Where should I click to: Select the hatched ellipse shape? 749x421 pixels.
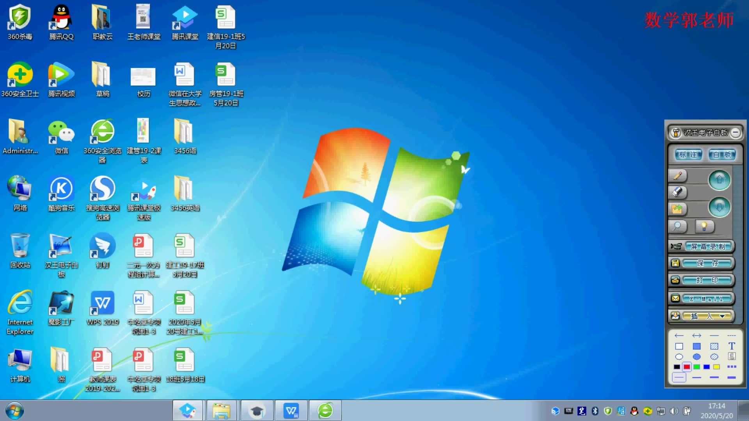point(714,357)
